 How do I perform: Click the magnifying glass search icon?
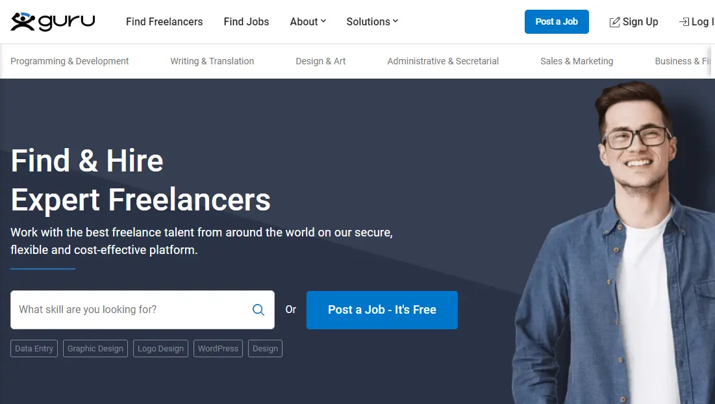coord(258,310)
